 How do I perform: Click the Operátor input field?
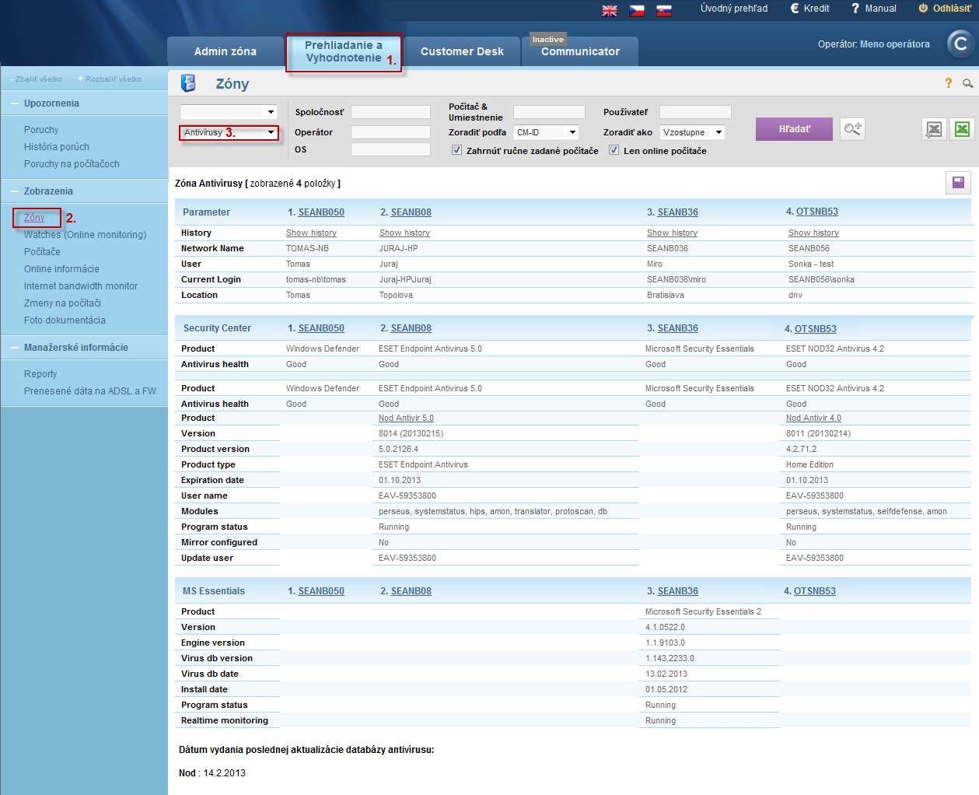(390, 132)
